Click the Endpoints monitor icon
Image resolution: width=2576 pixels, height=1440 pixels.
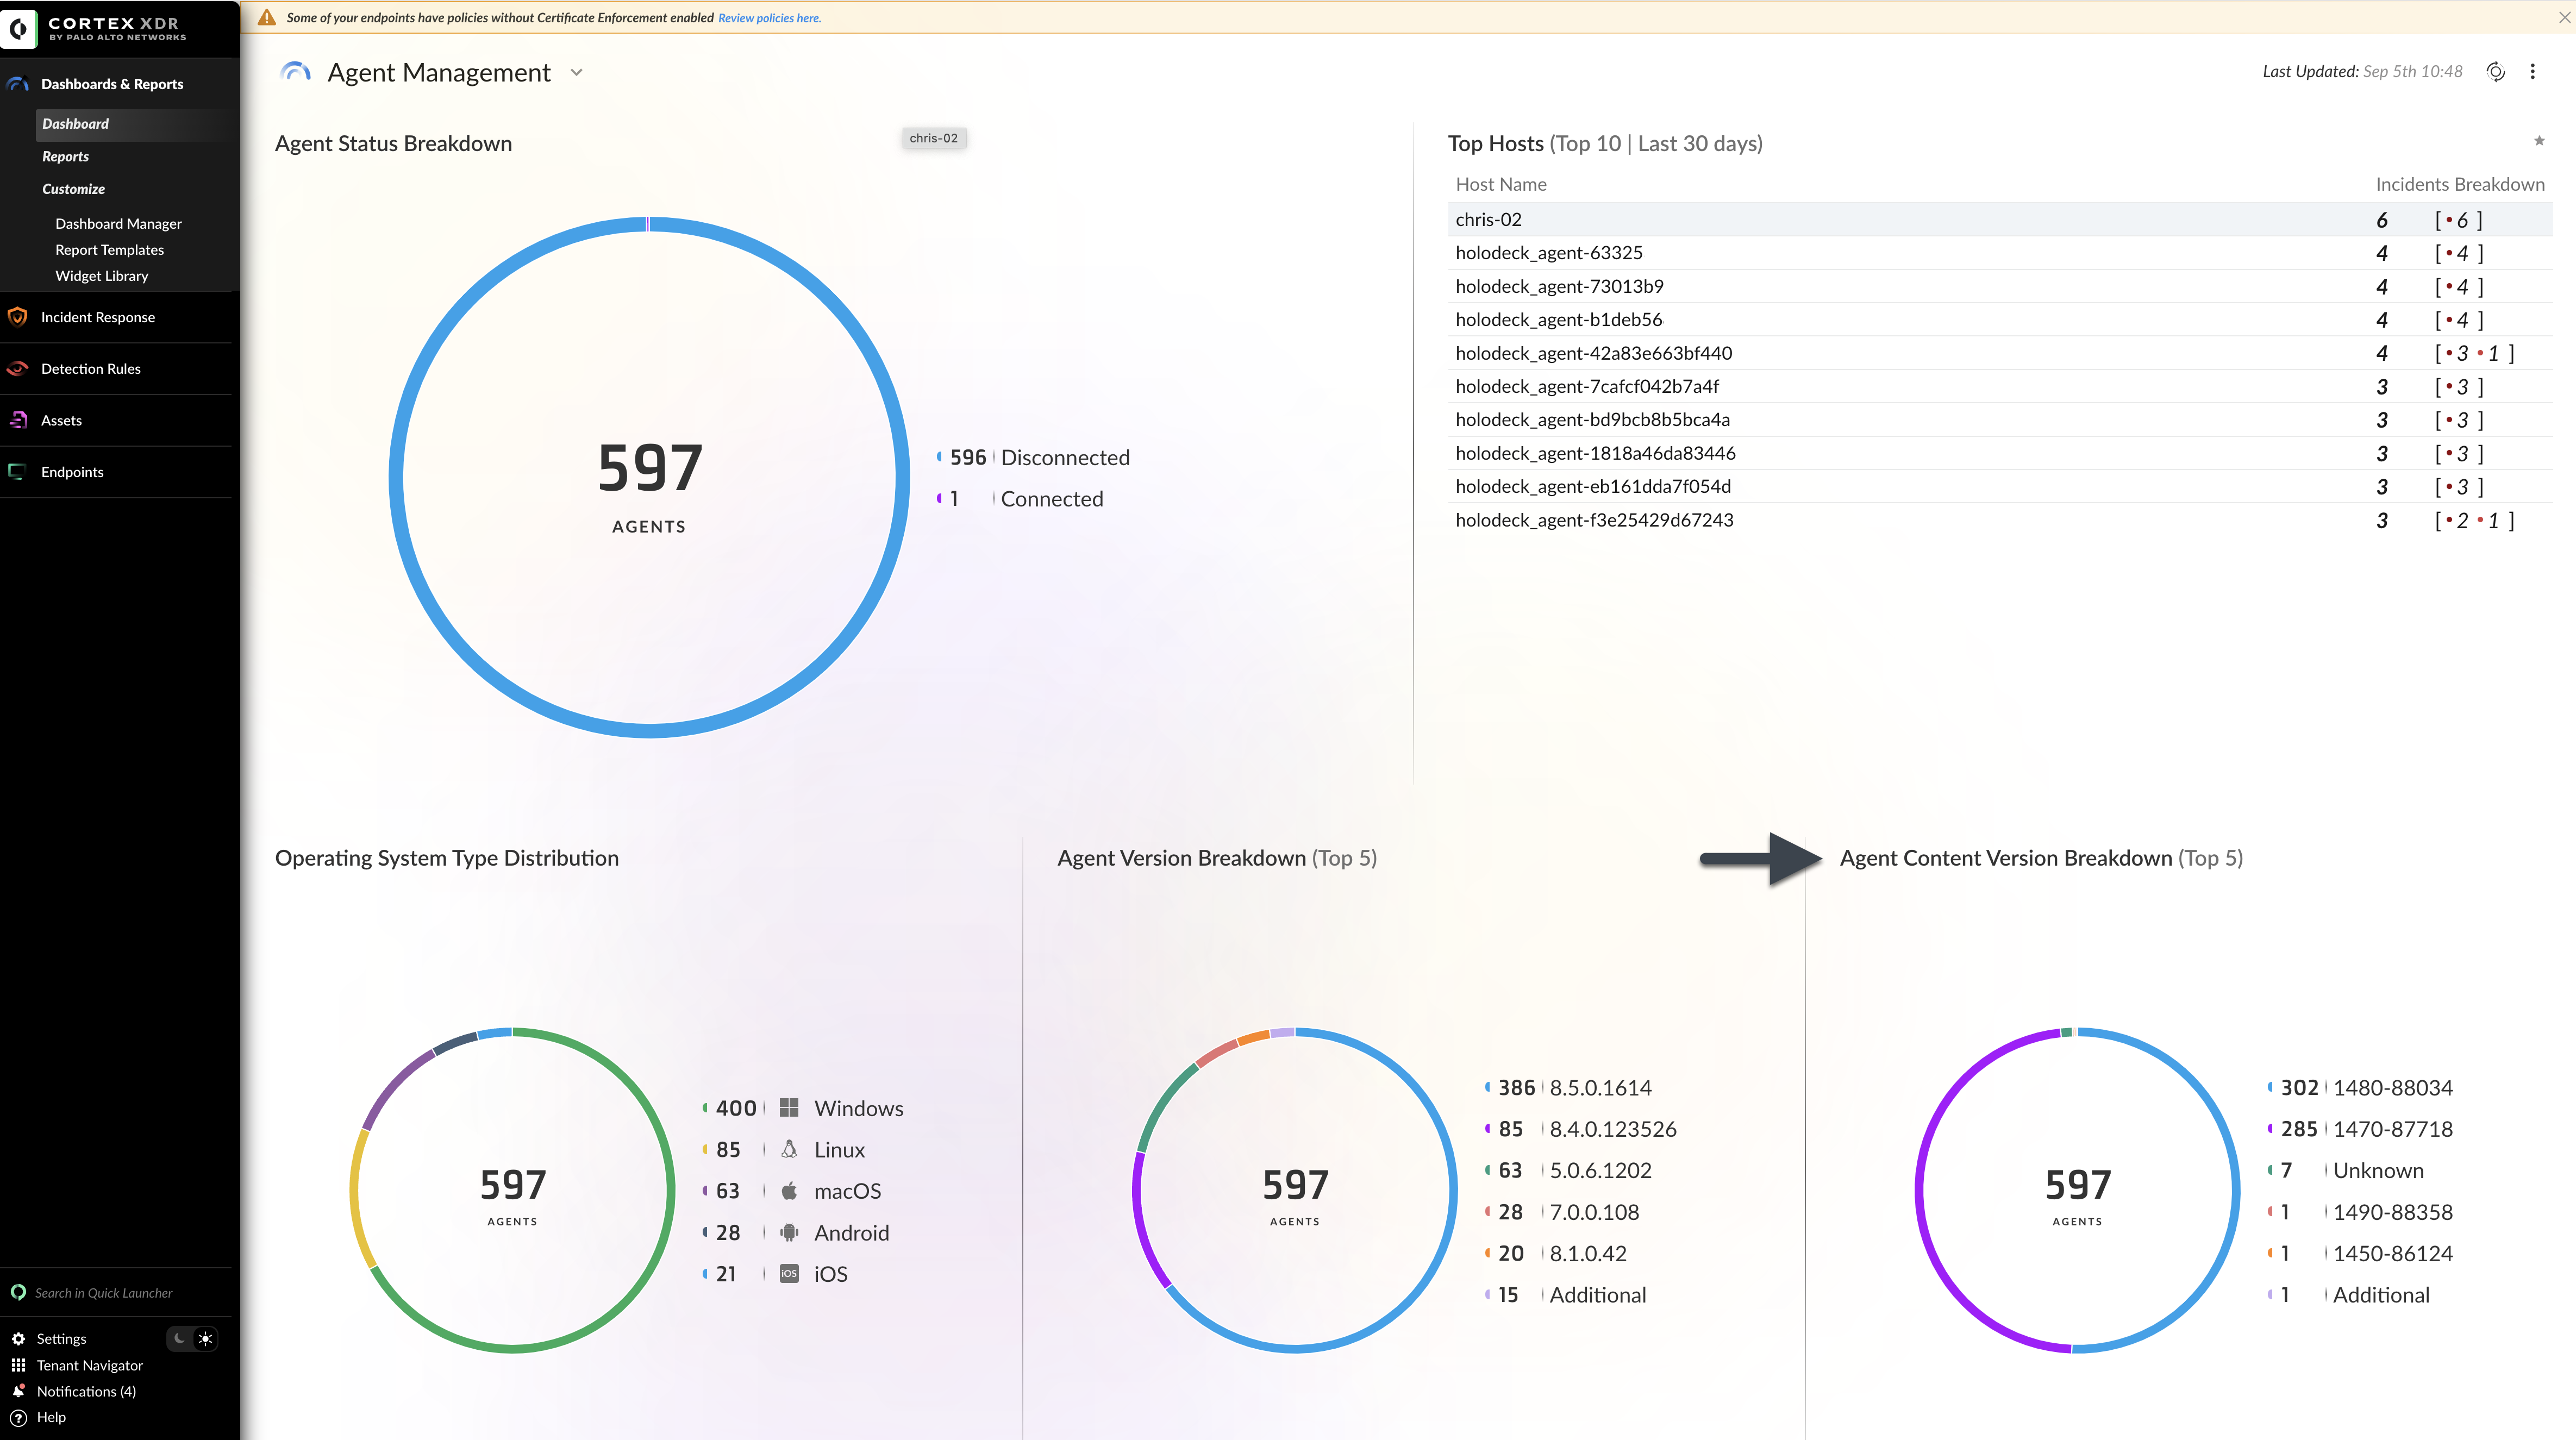pos(17,472)
